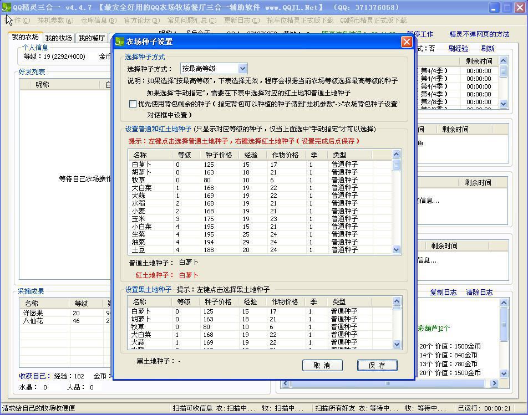Open the 选择种子方式 dropdown
528x415 pixels.
pos(242,69)
